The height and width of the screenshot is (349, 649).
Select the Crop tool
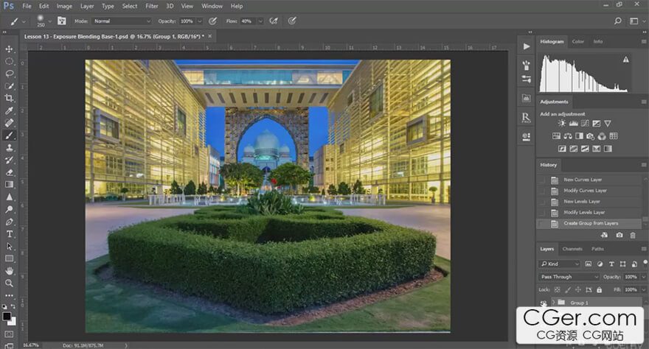(9, 99)
